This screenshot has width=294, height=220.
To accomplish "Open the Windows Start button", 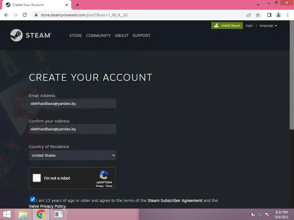I will [x=7, y=214].
